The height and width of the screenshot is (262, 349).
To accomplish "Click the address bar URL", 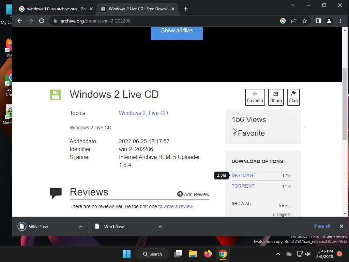I will click(x=95, y=21).
